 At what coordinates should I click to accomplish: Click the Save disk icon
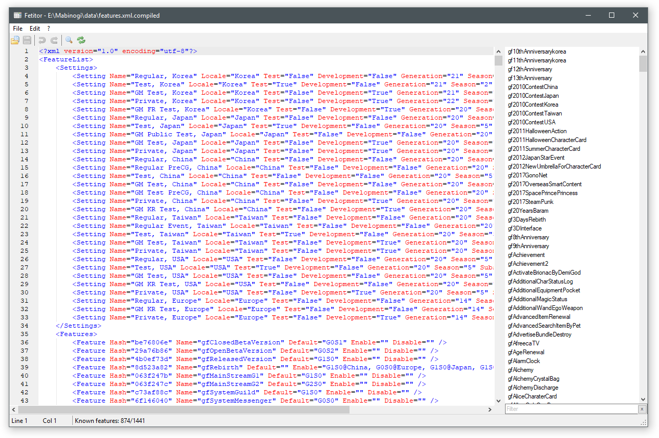pos(27,40)
